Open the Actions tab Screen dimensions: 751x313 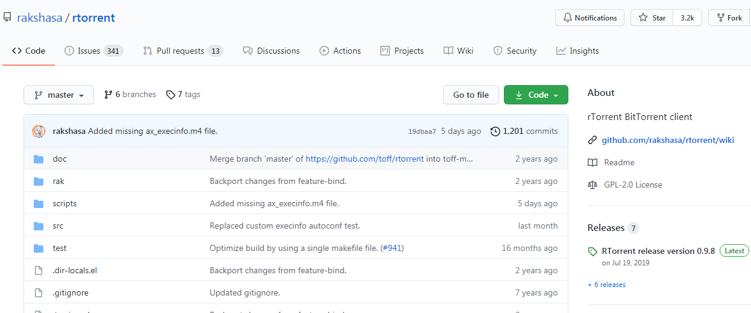pyautogui.click(x=341, y=51)
